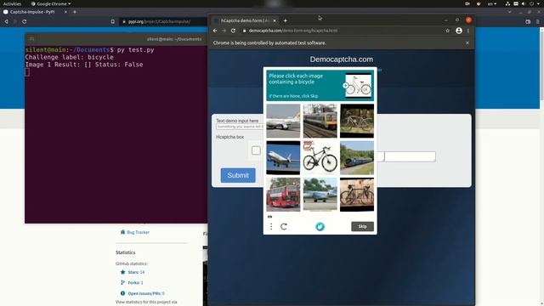Open the en keyboard layout dropdown
544x306 pixels.
491,3
